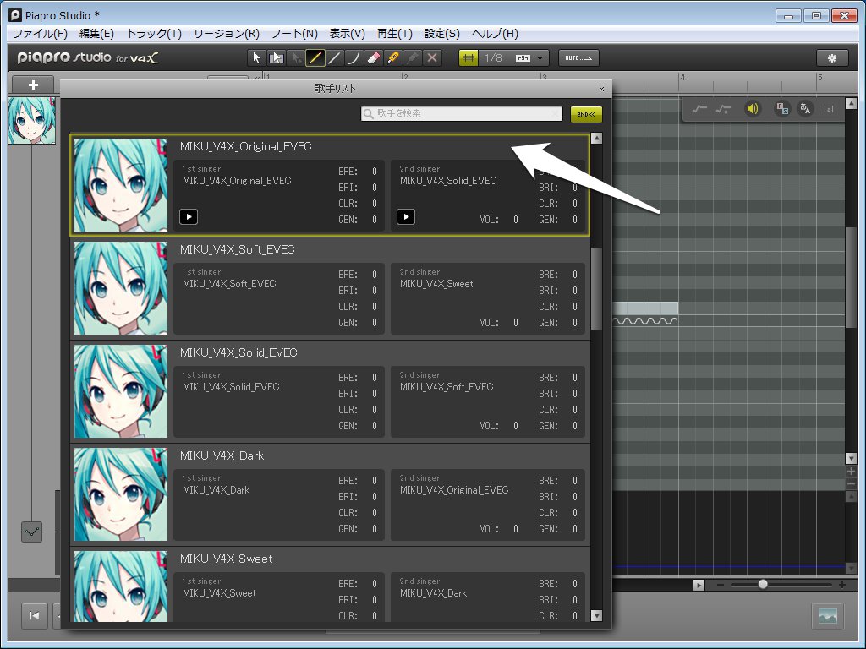Click the [a] phoneme bracket icon
The height and width of the screenshot is (649, 866).
click(x=829, y=109)
